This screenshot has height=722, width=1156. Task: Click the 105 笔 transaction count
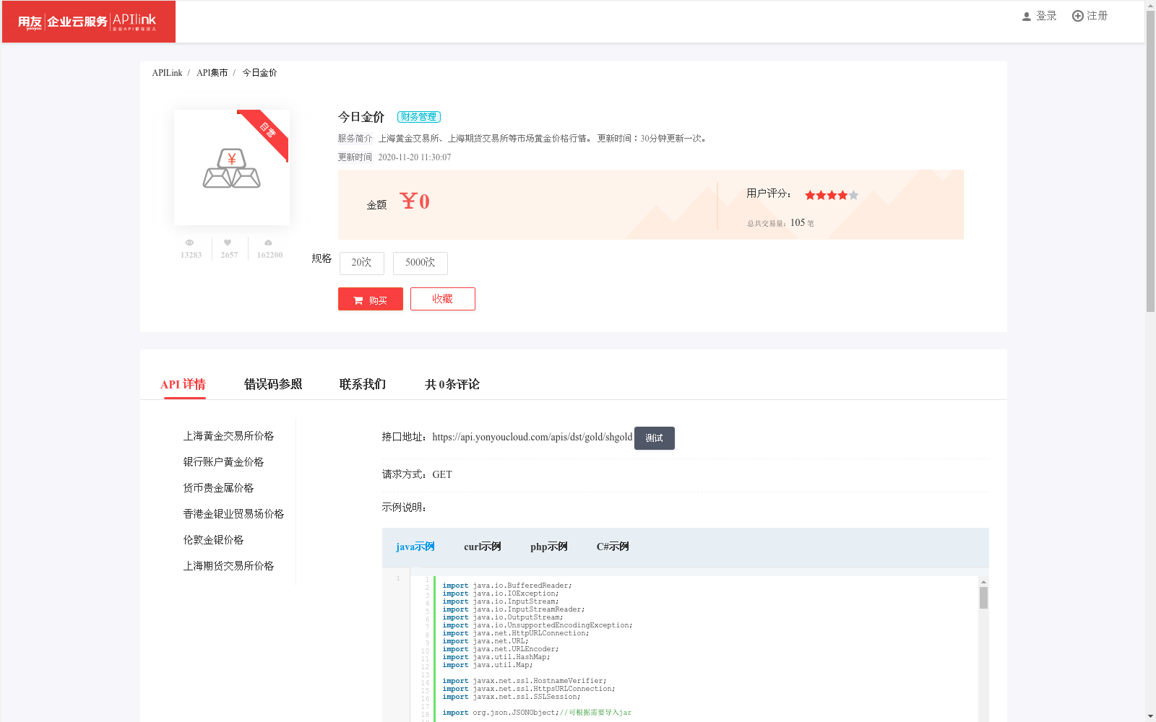(802, 223)
